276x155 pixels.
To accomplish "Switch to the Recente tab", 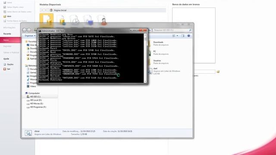I will coord(7,34).
